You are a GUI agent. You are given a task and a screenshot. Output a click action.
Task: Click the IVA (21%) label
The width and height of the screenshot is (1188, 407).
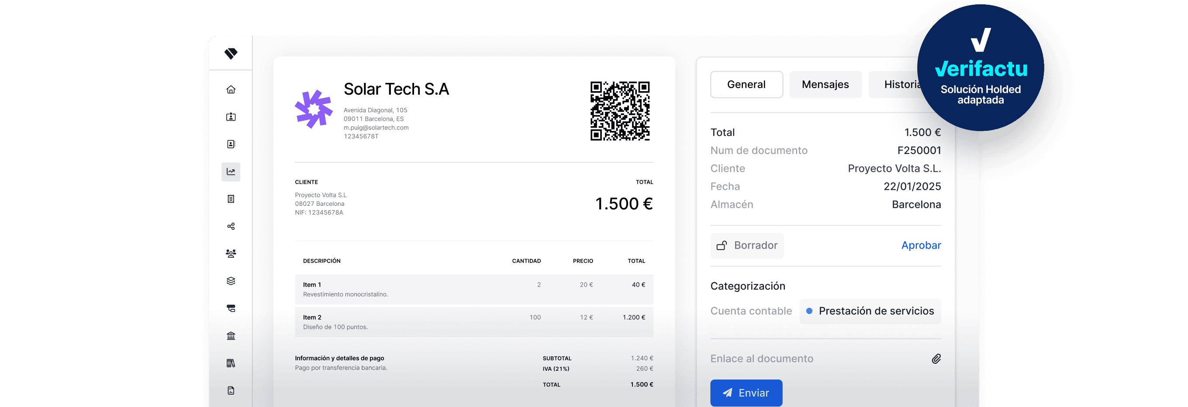[x=556, y=369]
